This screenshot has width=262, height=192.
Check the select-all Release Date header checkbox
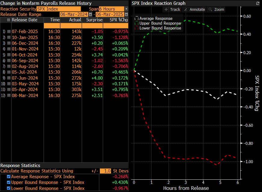tap(8, 20)
